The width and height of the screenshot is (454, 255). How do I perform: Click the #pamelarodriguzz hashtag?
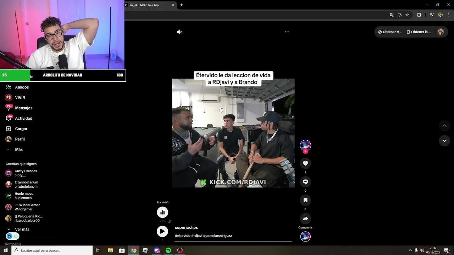click(217, 236)
